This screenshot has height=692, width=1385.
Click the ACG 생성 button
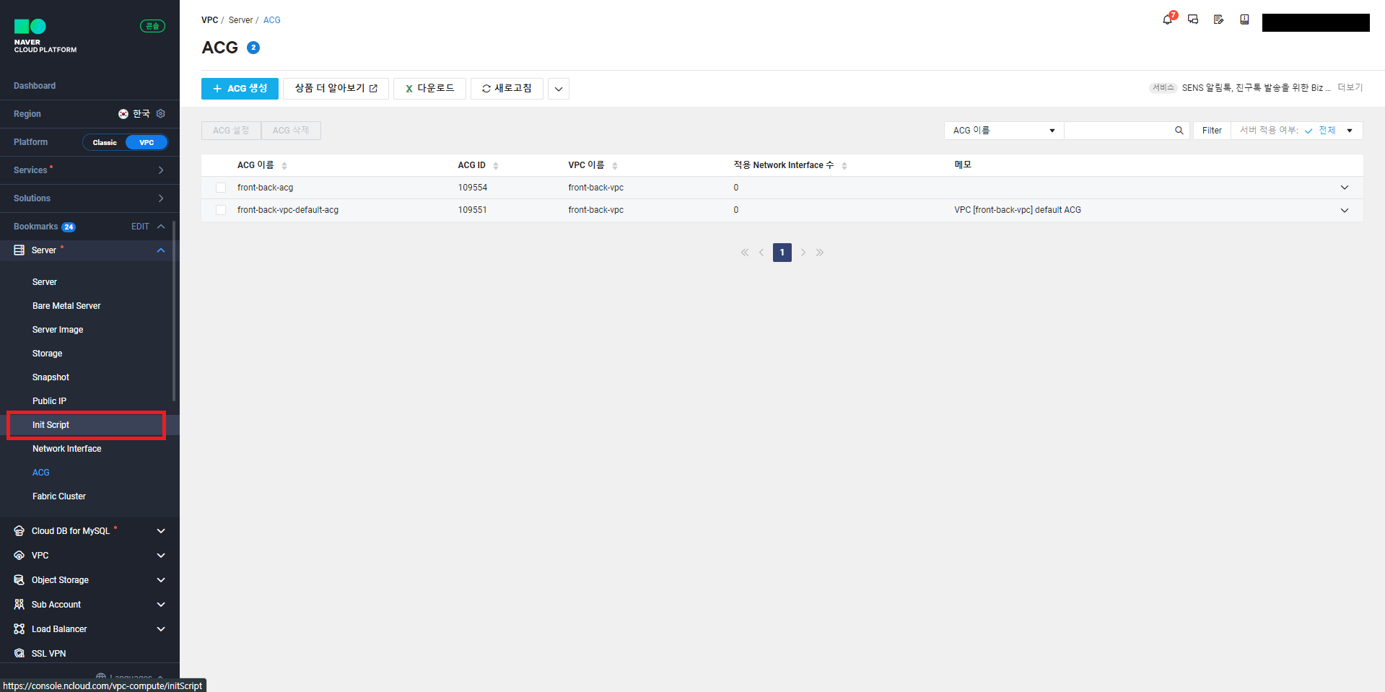click(x=239, y=88)
